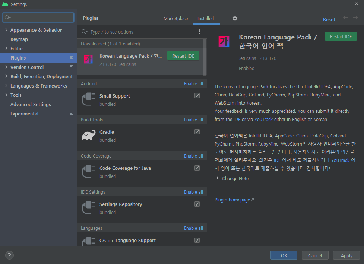Screen dimensions: 364x264
Task: Open the Experimental settings page
Action: 24,114
